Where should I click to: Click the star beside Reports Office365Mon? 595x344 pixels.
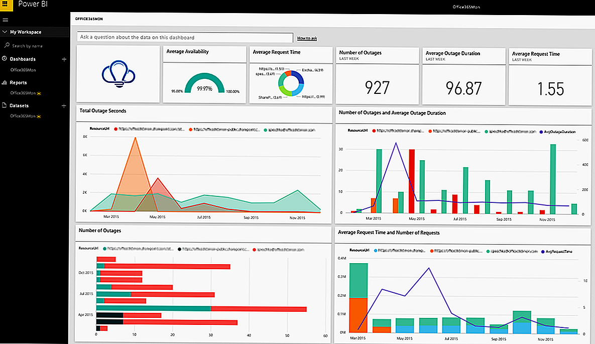click(x=39, y=93)
